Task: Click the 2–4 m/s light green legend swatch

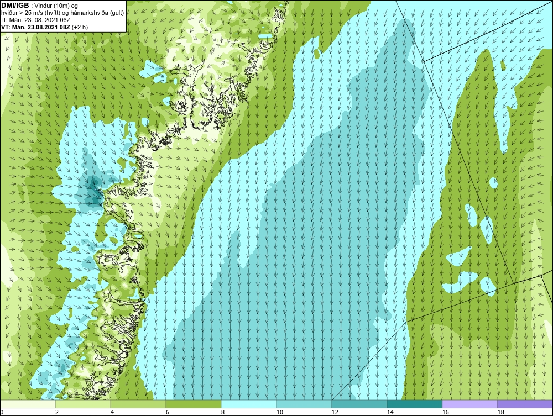Action: pyautogui.click(x=83, y=404)
